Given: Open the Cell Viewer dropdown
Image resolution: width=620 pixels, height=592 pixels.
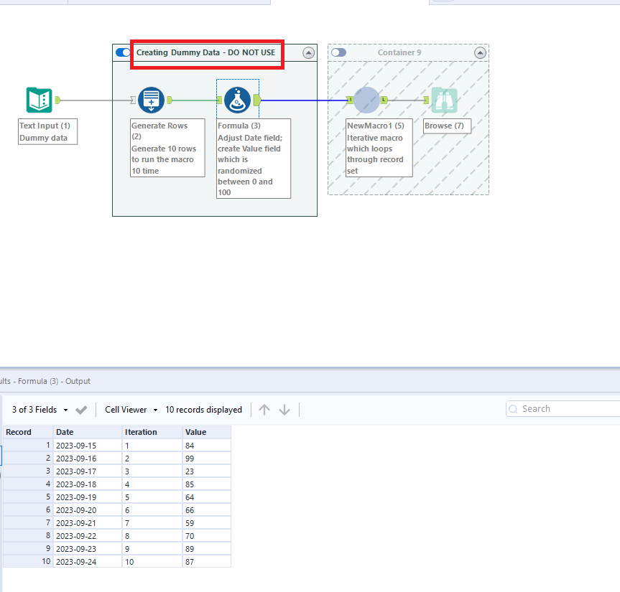Looking at the screenshot, I should click(x=129, y=409).
